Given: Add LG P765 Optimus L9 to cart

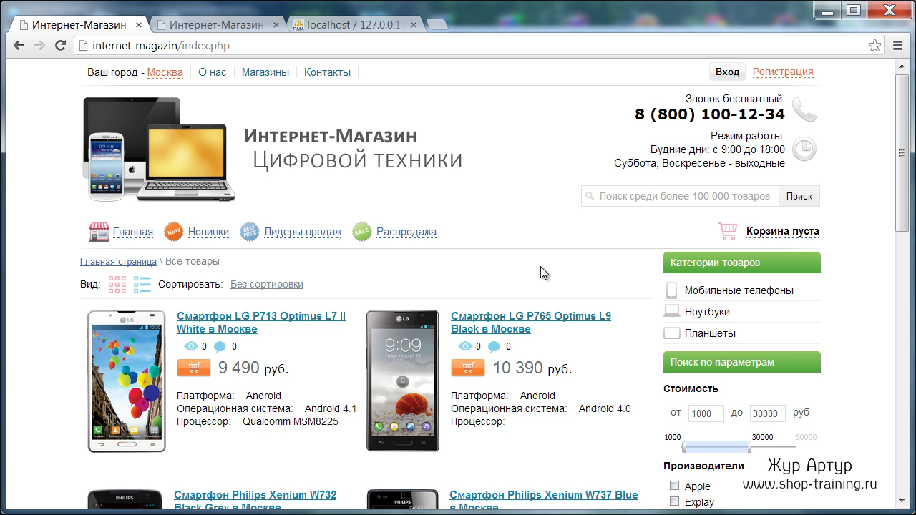Looking at the screenshot, I should pyautogui.click(x=468, y=368).
